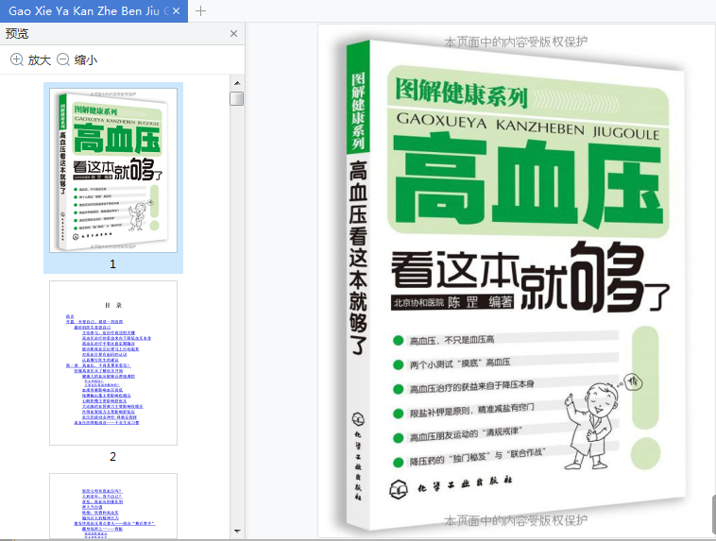Image resolution: width=716 pixels, height=541 pixels.
Task: Click the 预览 panel title
Action: click(17, 33)
